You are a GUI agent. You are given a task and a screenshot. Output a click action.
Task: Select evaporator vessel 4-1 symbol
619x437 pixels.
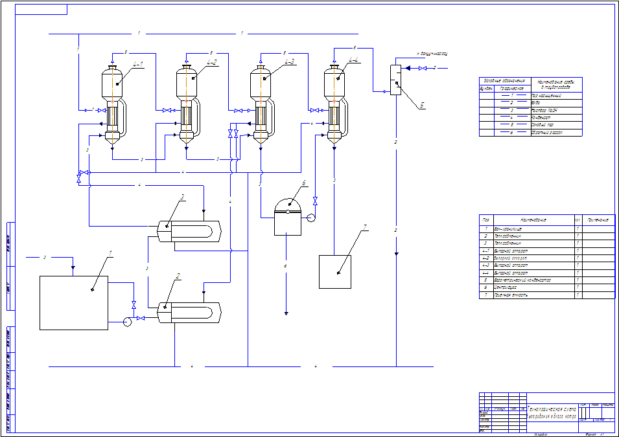(113, 106)
